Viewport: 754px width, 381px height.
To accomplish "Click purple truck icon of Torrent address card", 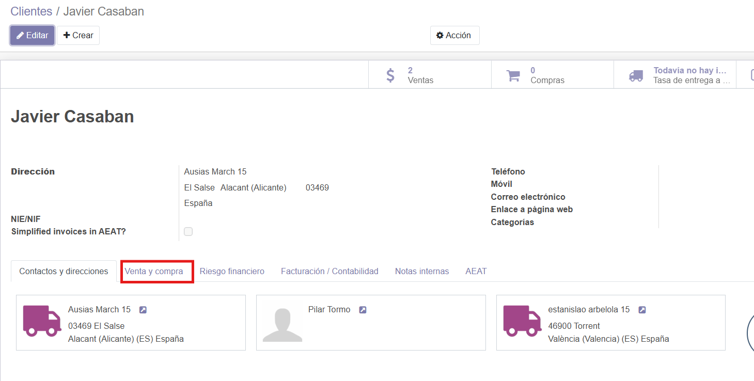I will pyautogui.click(x=522, y=321).
